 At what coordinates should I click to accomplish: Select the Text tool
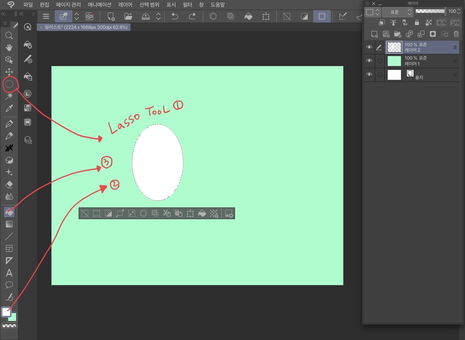9,273
